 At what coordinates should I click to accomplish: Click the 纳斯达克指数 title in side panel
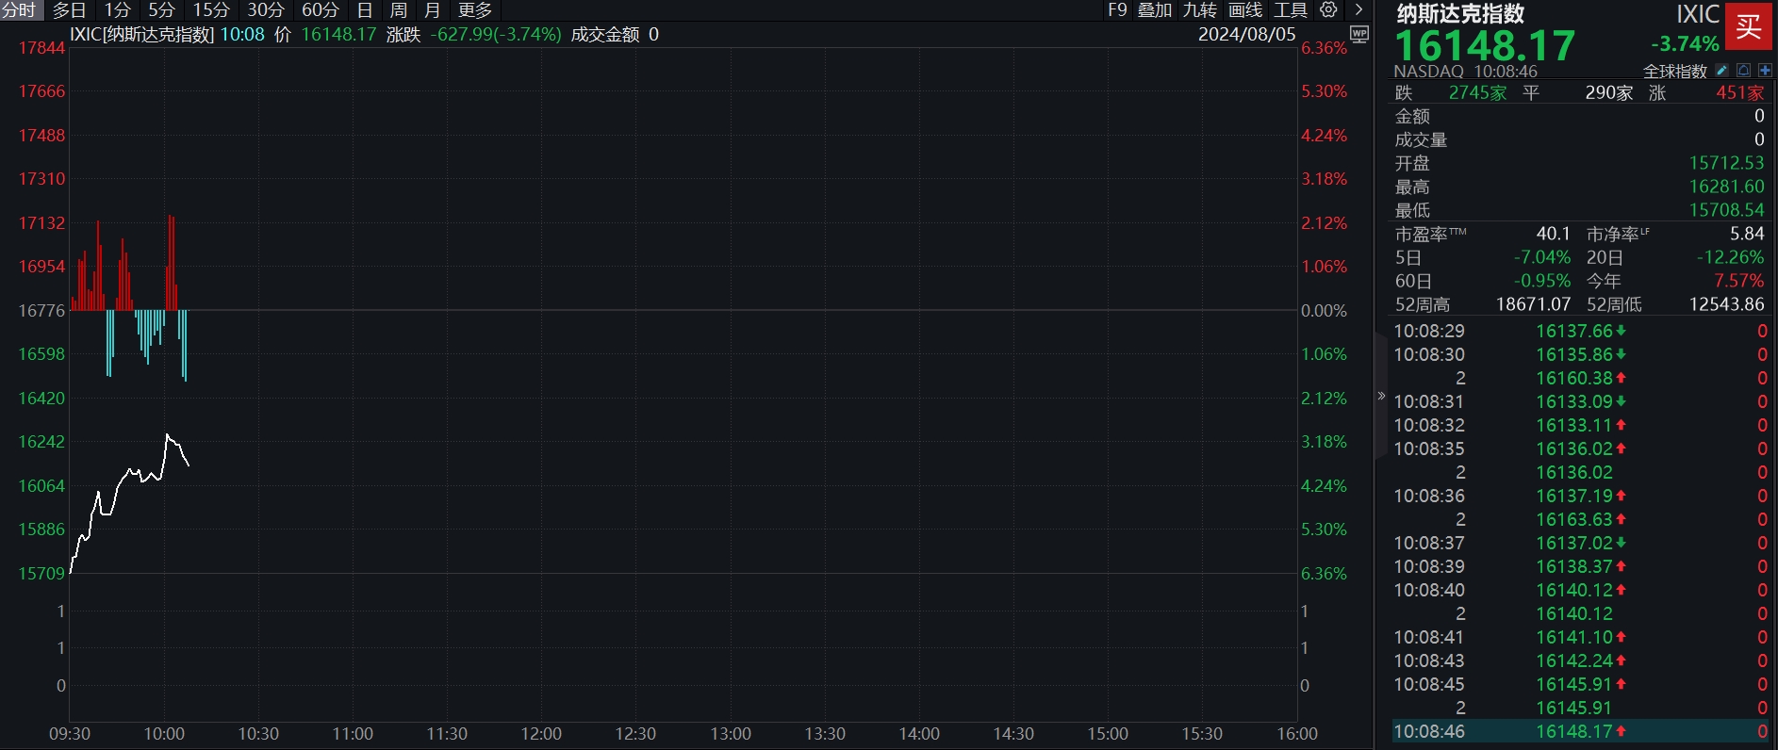pos(1460,14)
